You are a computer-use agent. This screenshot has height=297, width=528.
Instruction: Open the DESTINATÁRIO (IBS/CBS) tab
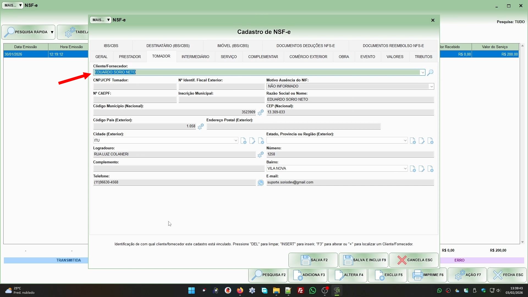pos(168,46)
